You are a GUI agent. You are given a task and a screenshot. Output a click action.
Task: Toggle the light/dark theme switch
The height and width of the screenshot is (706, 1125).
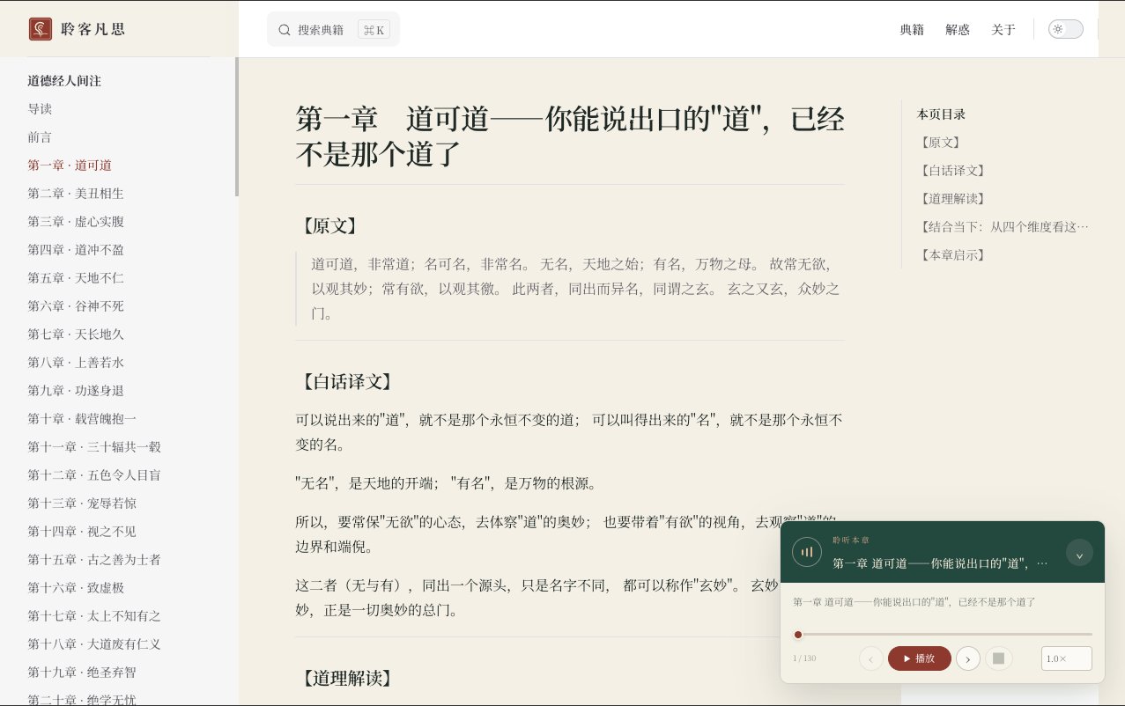point(1065,29)
